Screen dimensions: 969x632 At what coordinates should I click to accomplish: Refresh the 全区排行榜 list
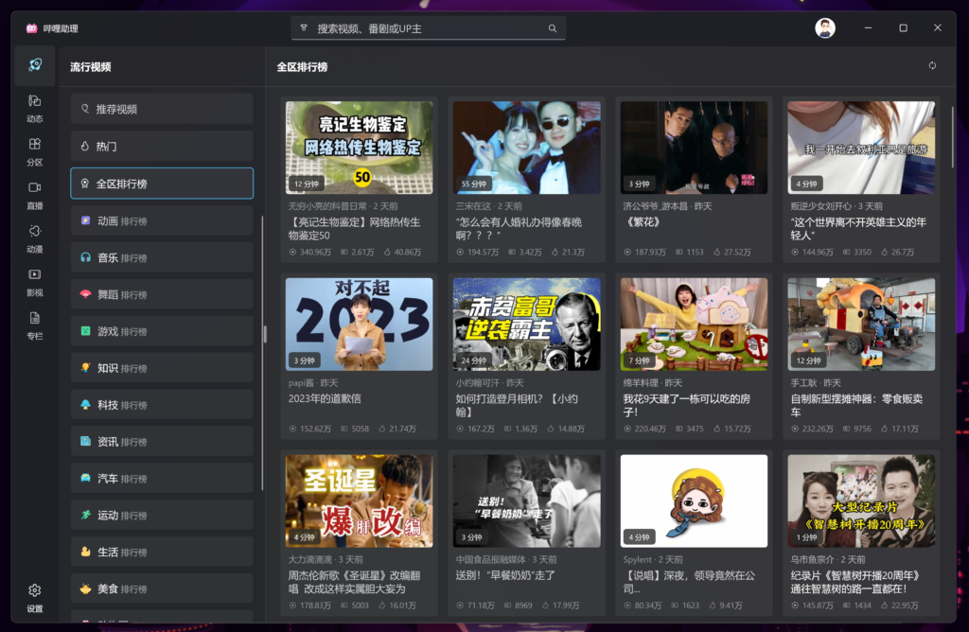(x=931, y=67)
